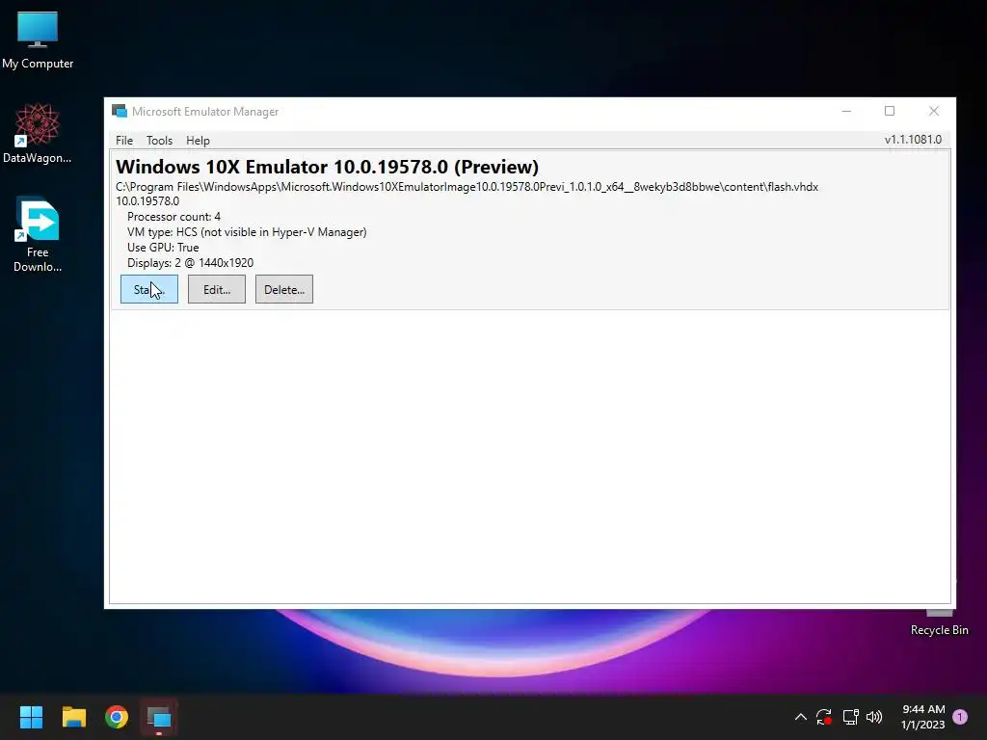987x740 pixels.
Task: Click the Emulator Manager taskbar icon
Action: point(159,717)
